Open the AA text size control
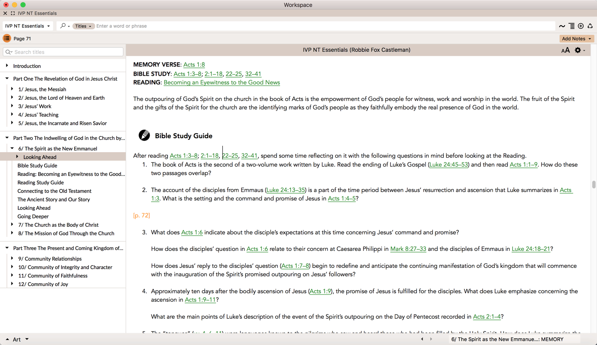597x345 pixels. [566, 50]
